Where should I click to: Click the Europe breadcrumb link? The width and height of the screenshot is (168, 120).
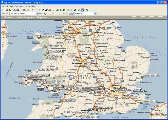tap(8, 17)
